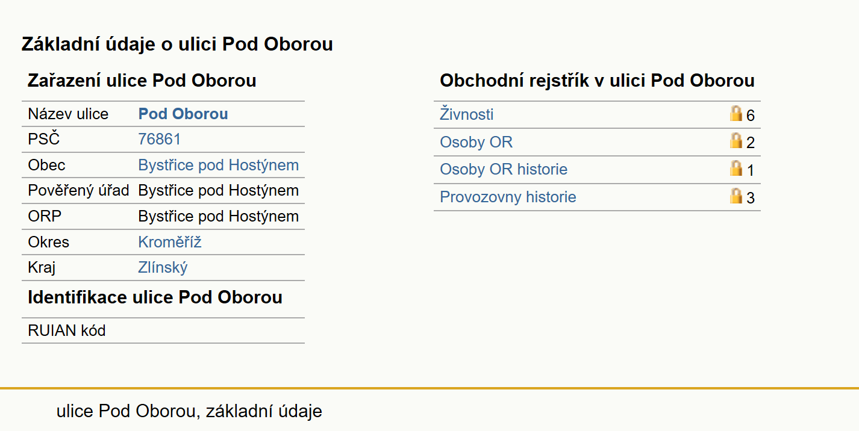859x431 pixels.
Task: Click the Identifikace ulice Pod Oborou heading
Action: coord(155,297)
